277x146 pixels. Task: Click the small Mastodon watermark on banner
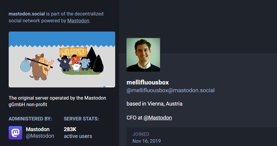[108, 87]
